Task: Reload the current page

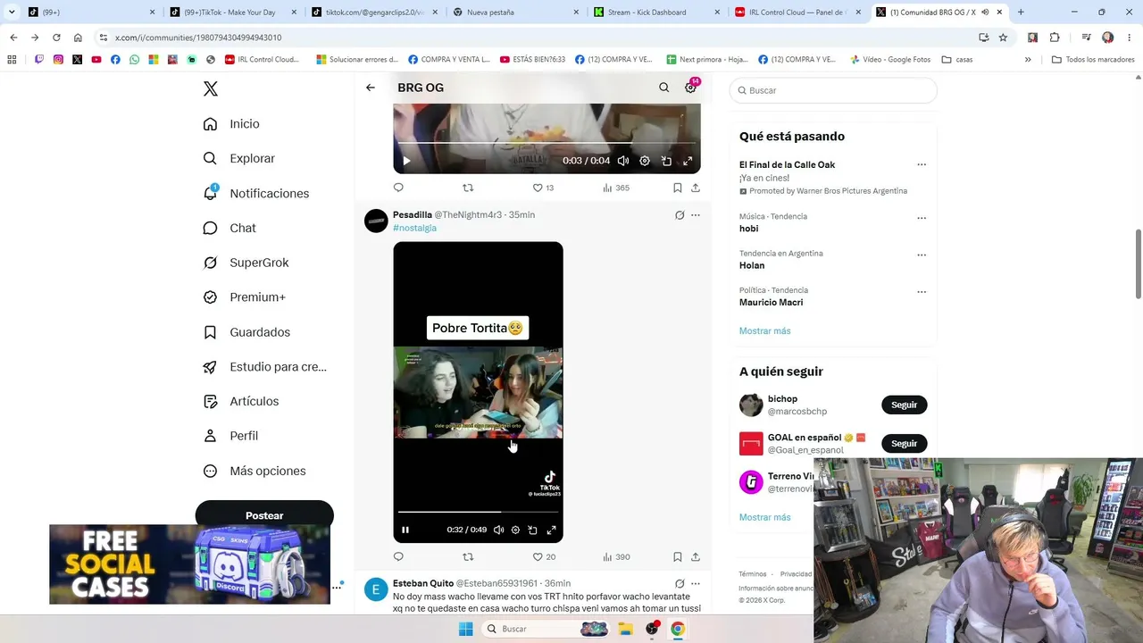Action: coord(56,38)
